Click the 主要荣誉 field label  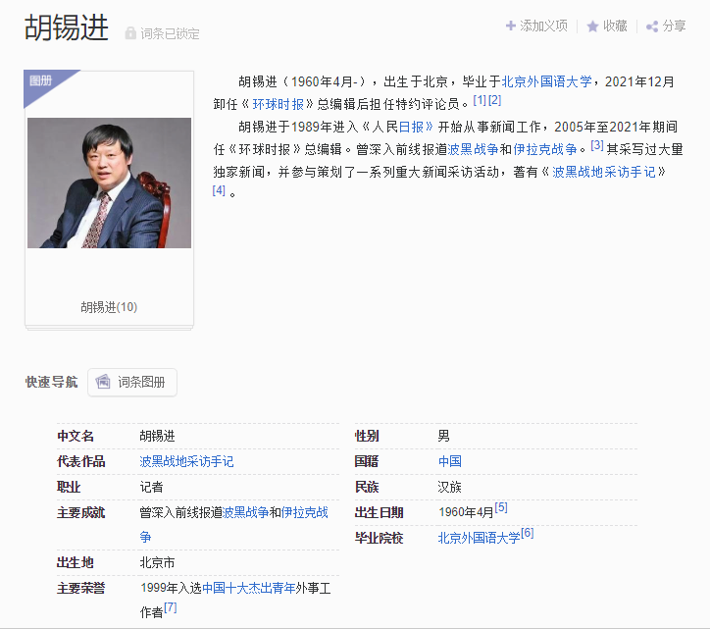pyautogui.click(x=81, y=588)
